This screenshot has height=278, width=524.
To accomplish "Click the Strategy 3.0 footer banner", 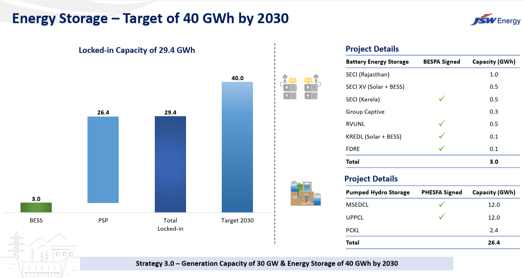I will 267,264.
